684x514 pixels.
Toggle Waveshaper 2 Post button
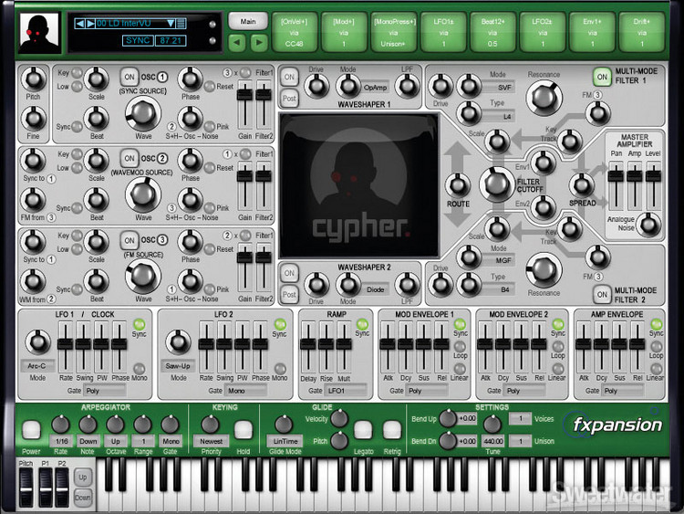tap(289, 294)
